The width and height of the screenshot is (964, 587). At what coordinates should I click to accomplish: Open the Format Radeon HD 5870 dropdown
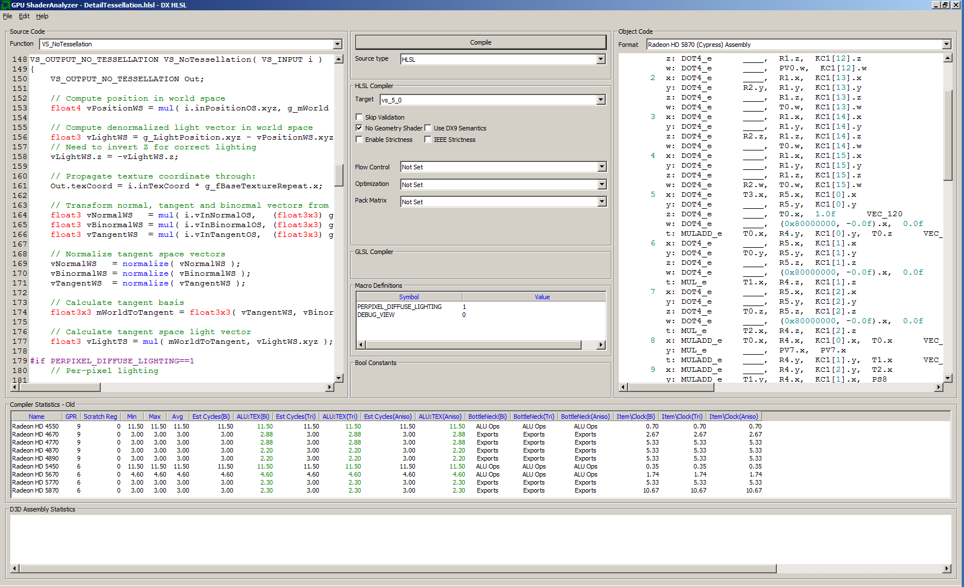click(946, 45)
